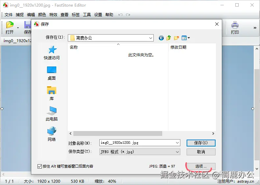Image resolution: width=260 pixels, height=185 pixels.
Task: Select the img0__1920x12 document tab
Action: coord(16,40)
